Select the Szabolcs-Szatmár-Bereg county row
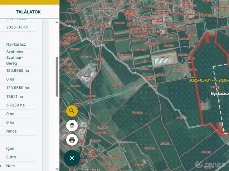This screenshot has height=171, width=229. [15, 57]
